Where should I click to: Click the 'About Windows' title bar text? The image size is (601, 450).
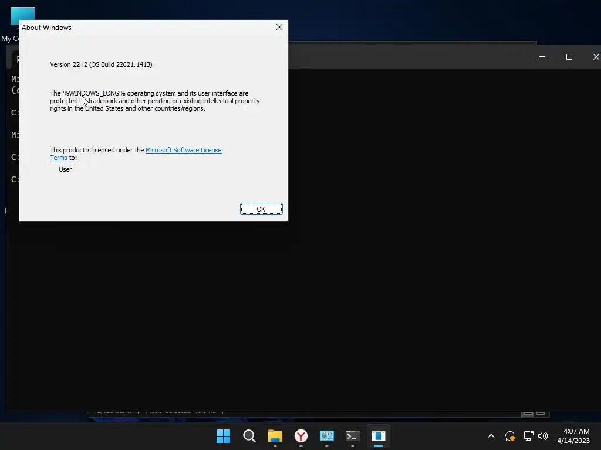tap(46, 28)
